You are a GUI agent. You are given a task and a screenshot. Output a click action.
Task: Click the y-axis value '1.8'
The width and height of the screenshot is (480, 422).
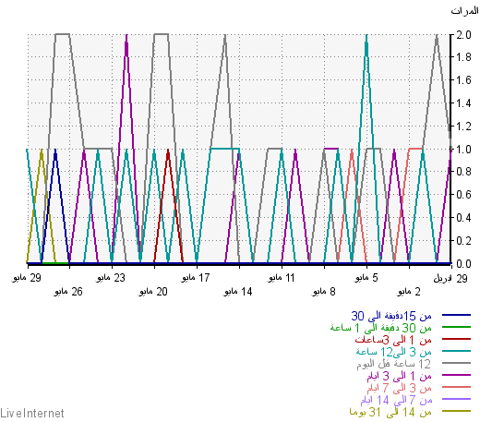463,57
